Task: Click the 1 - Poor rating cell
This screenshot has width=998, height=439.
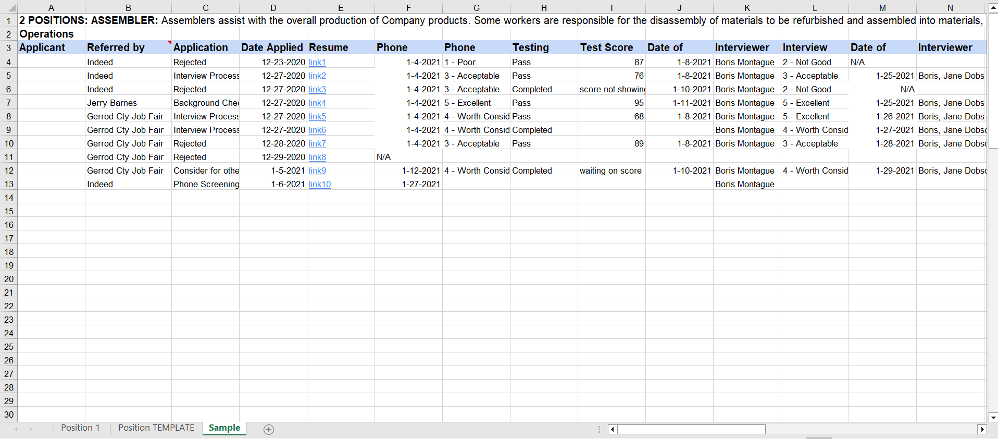Action: tap(476, 62)
